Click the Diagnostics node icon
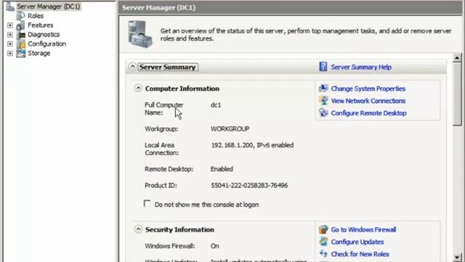The width and height of the screenshot is (465, 262). click(x=21, y=35)
